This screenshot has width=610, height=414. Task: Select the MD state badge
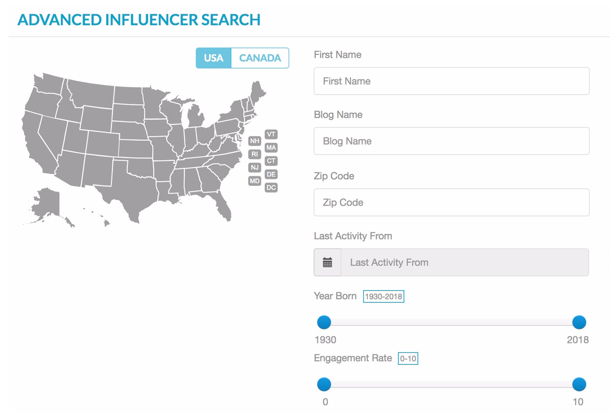[255, 181]
